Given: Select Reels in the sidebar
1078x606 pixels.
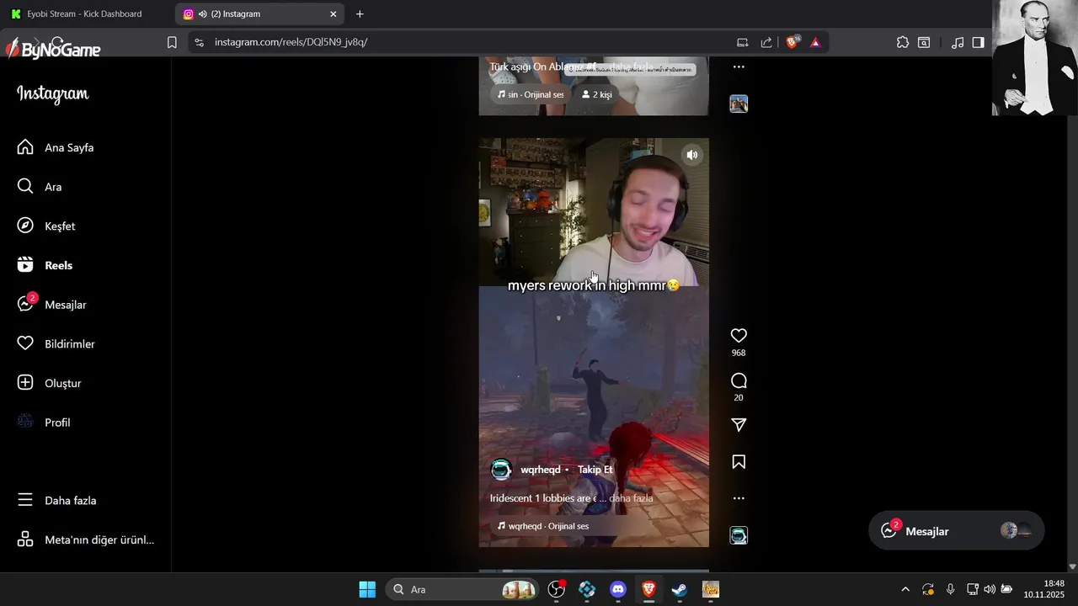Looking at the screenshot, I should pyautogui.click(x=45, y=265).
